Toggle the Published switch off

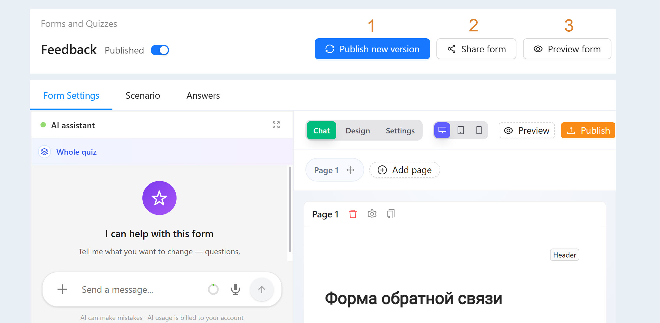160,50
